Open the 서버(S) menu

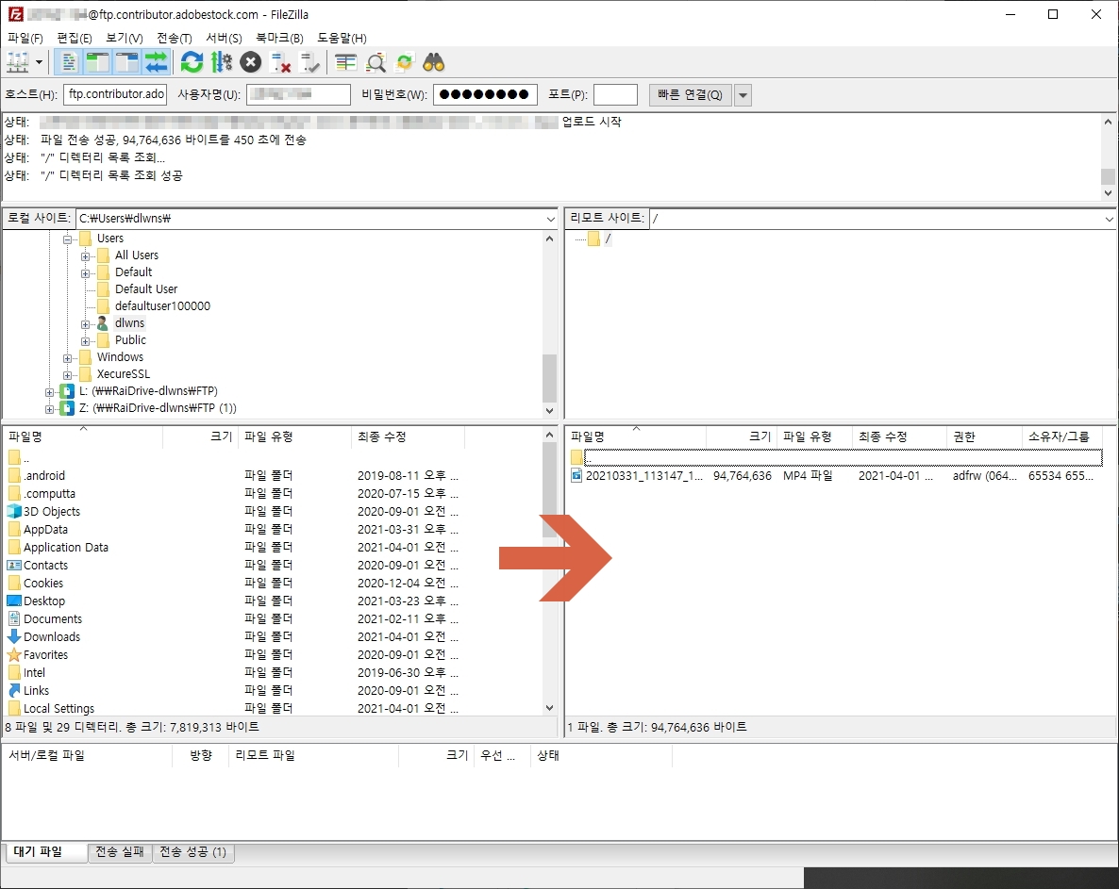[x=225, y=38]
